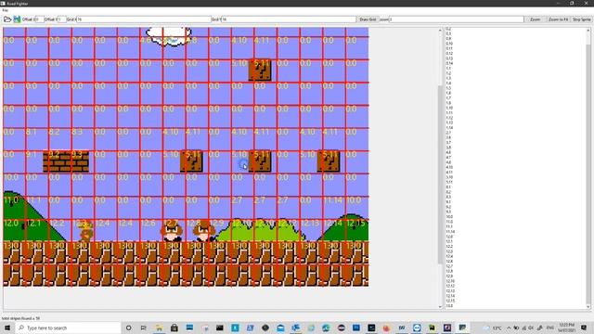This screenshot has height=334, width=594.
Task: Select entry 2.7 in the right tile list
Action: point(448,133)
